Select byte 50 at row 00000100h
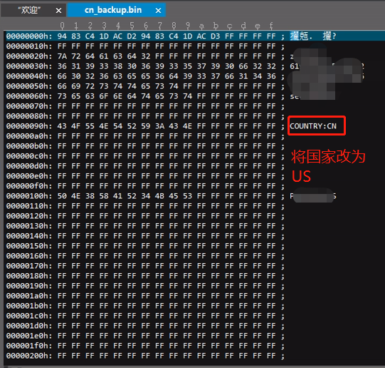 [x=62, y=196]
